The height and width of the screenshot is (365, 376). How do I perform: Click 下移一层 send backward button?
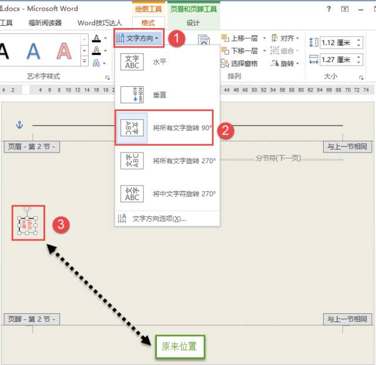[240, 51]
